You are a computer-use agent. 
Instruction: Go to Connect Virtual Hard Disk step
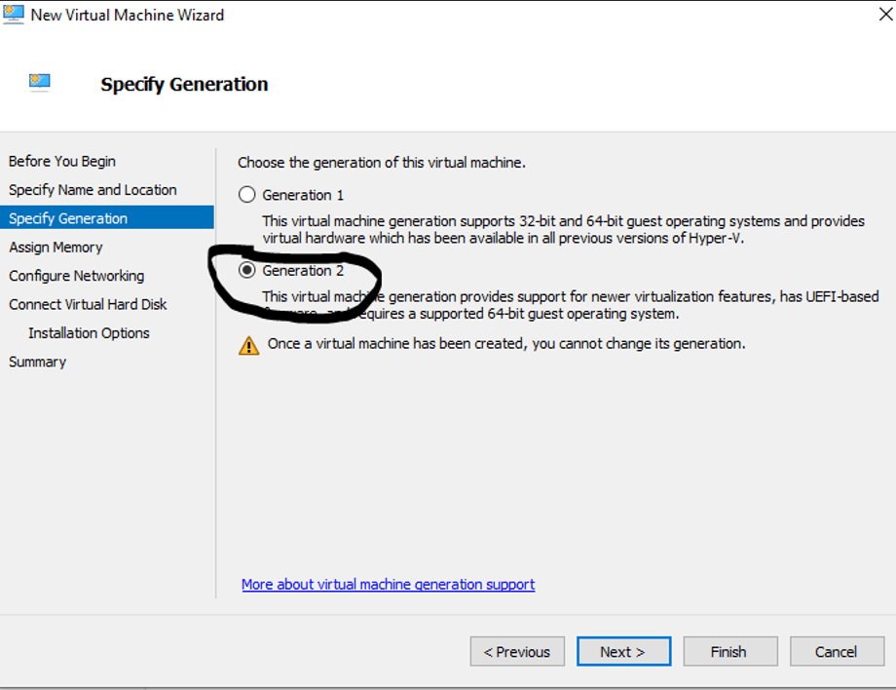88,304
